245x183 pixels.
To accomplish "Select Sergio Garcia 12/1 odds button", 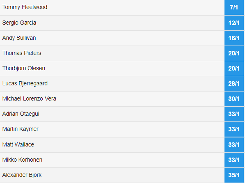I will (x=234, y=23).
